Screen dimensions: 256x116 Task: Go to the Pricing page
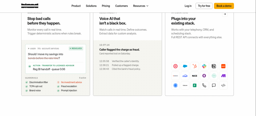click(x=106, y=6)
